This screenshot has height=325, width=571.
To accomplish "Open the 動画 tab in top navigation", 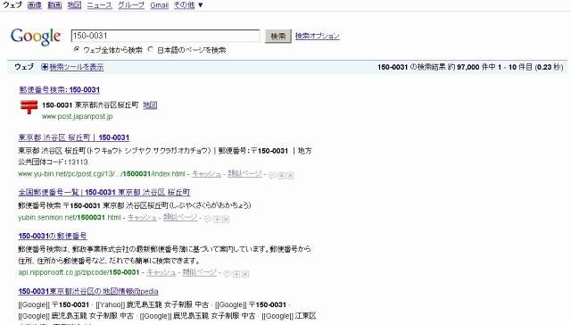I will (54, 5).
